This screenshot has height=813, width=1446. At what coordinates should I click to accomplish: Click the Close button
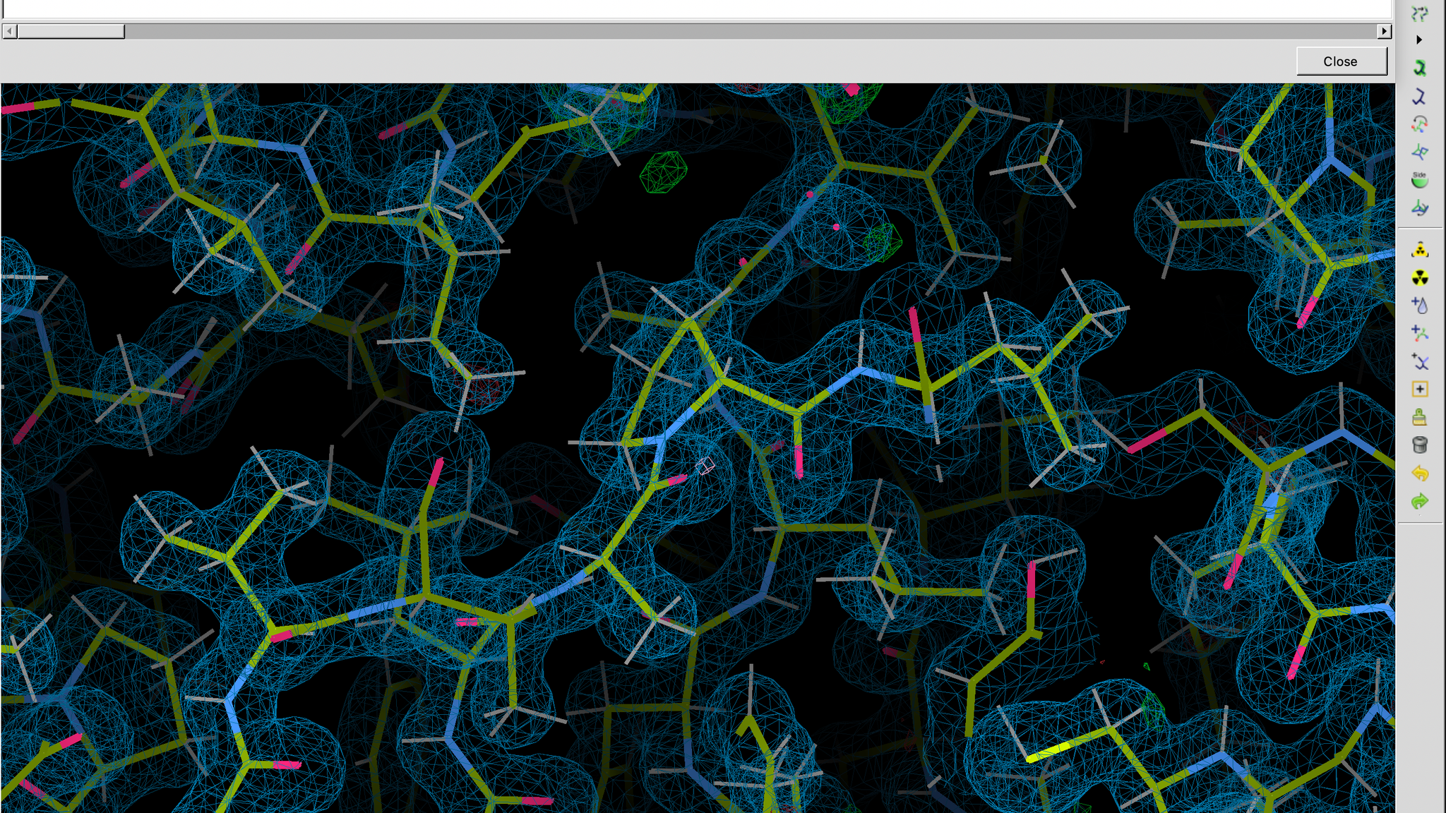(x=1341, y=61)
